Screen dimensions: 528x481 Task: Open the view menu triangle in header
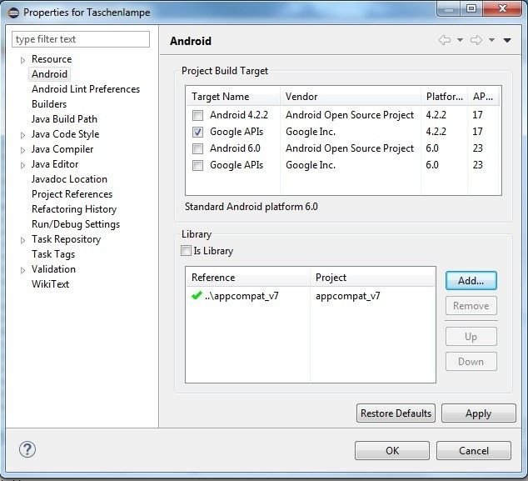[x=507, y=40]
